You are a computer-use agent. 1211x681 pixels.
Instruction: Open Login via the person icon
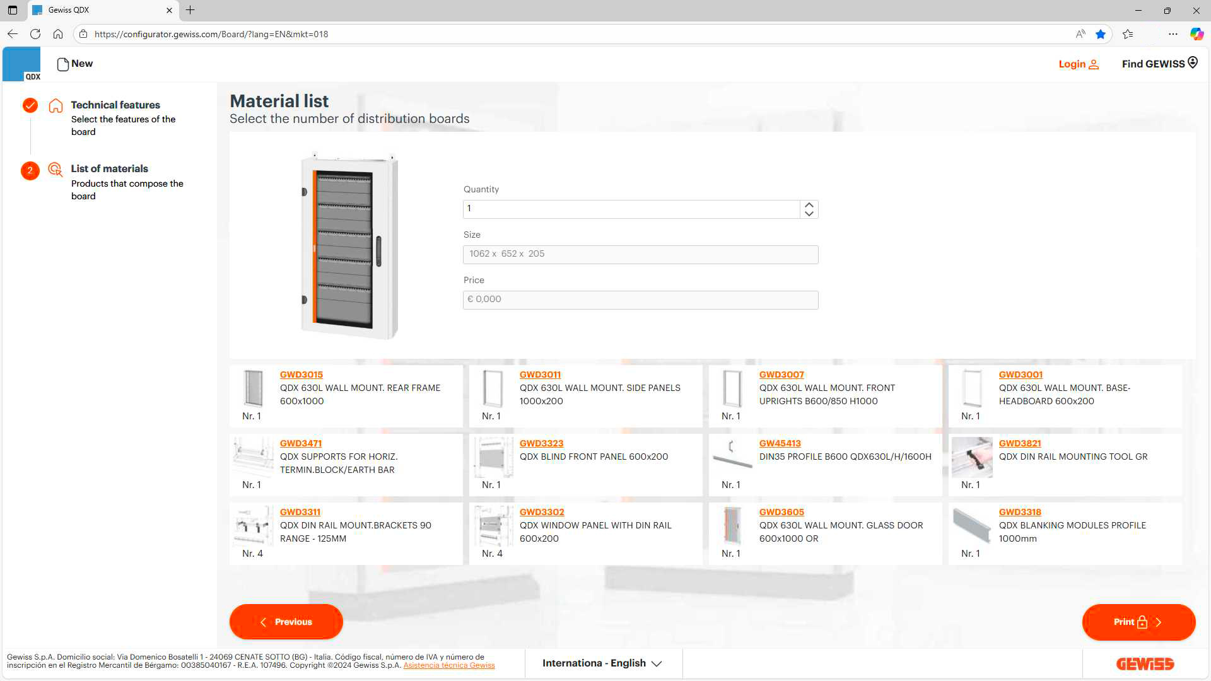coord(1094,64)
